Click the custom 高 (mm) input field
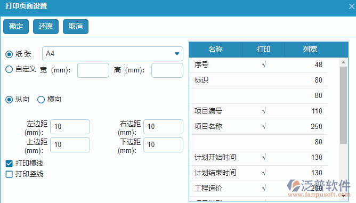This screenshot has width=356, height=203. pos(167,70)
